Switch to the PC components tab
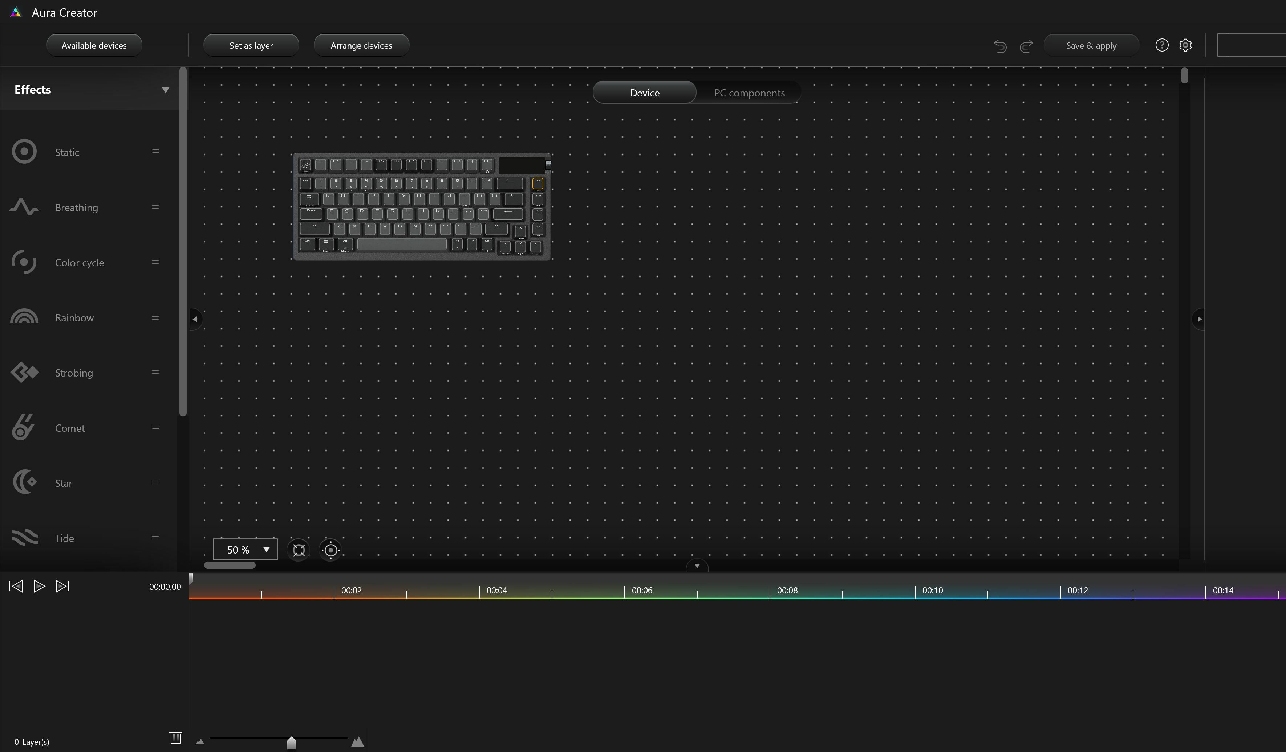1286x752 pixels. click(x=749, y=93)
